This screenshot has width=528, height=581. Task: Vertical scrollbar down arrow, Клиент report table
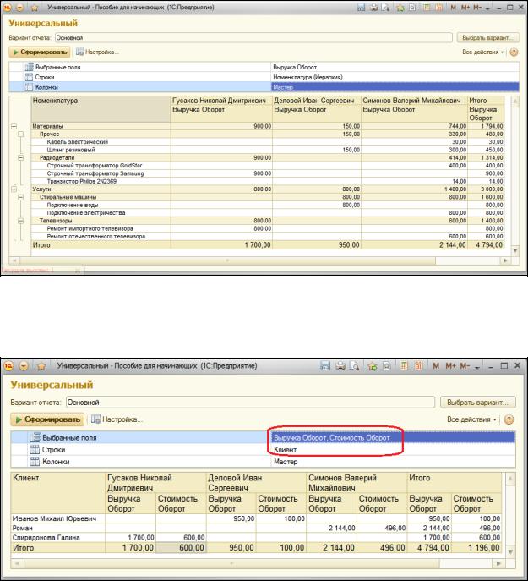pyautogui.click(x=510, y=552)
